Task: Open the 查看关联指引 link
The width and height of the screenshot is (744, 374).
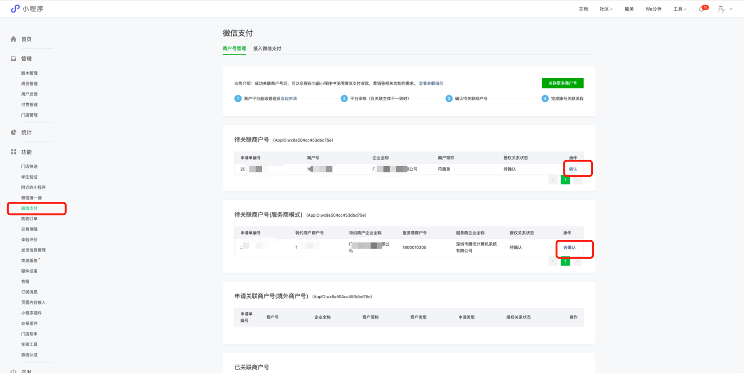Action: pos(431,84)
